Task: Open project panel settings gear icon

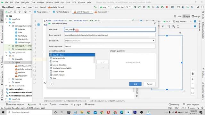Action: (25, 12)
